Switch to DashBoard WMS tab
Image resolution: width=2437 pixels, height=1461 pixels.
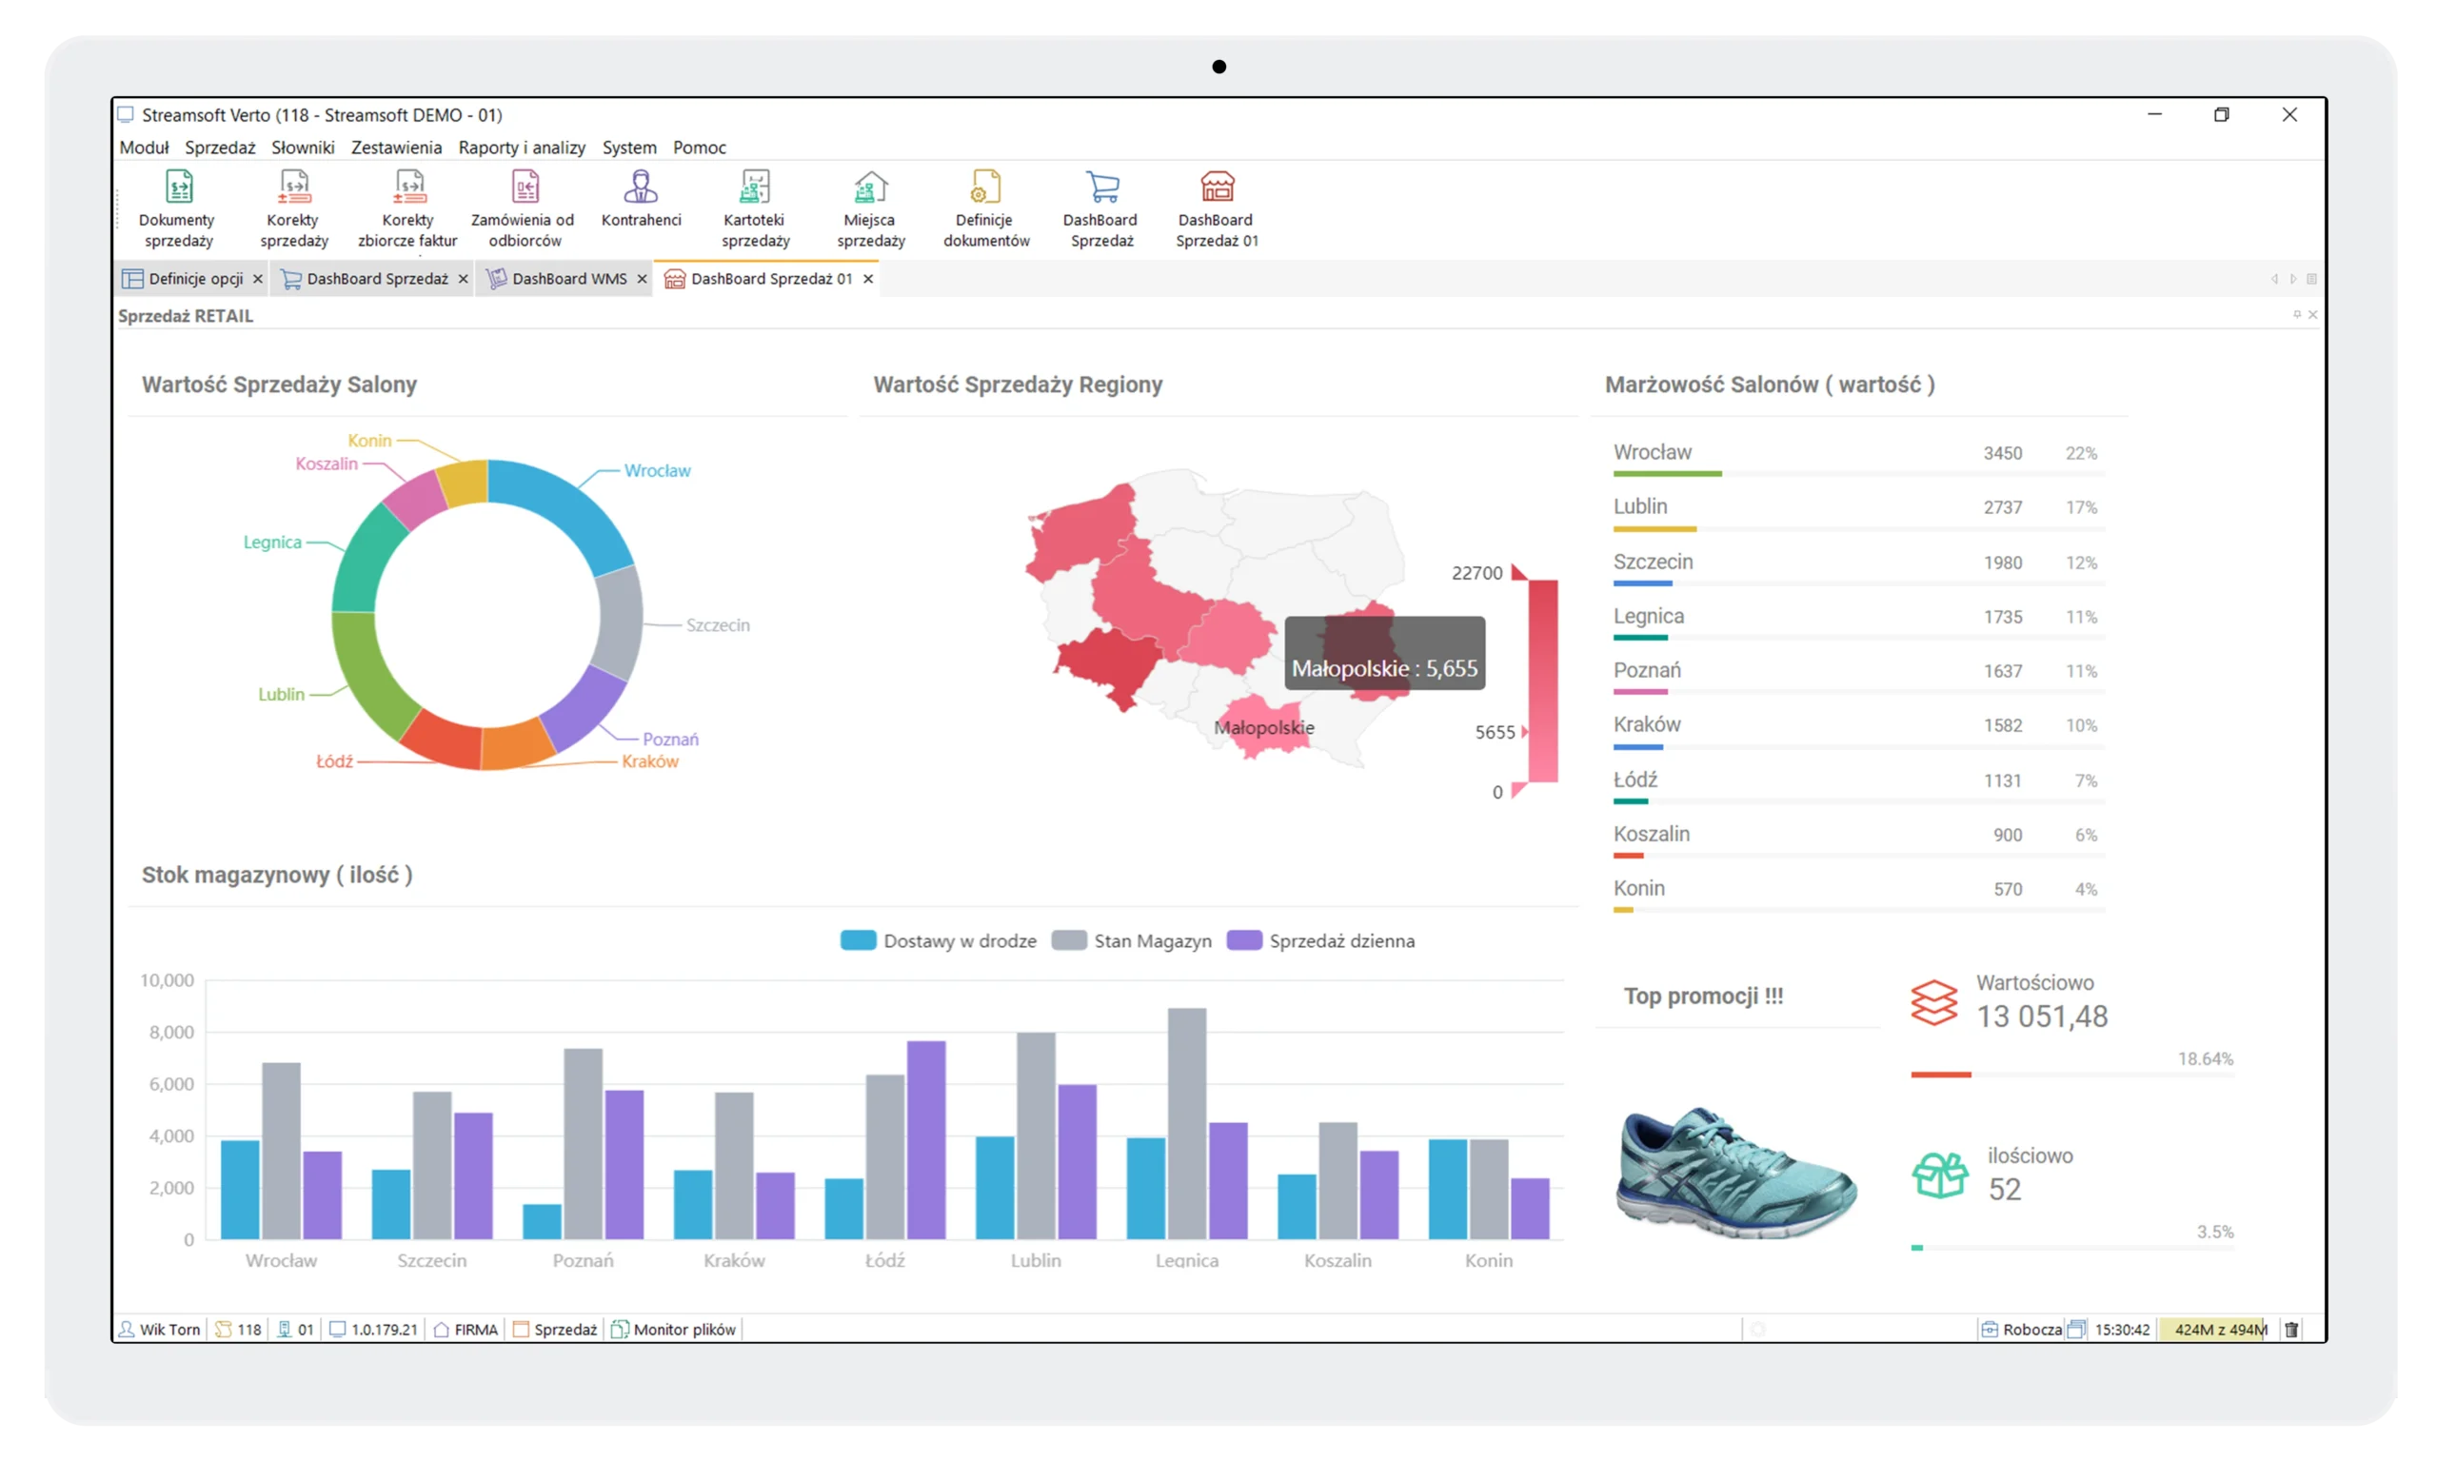pos(568,280)
